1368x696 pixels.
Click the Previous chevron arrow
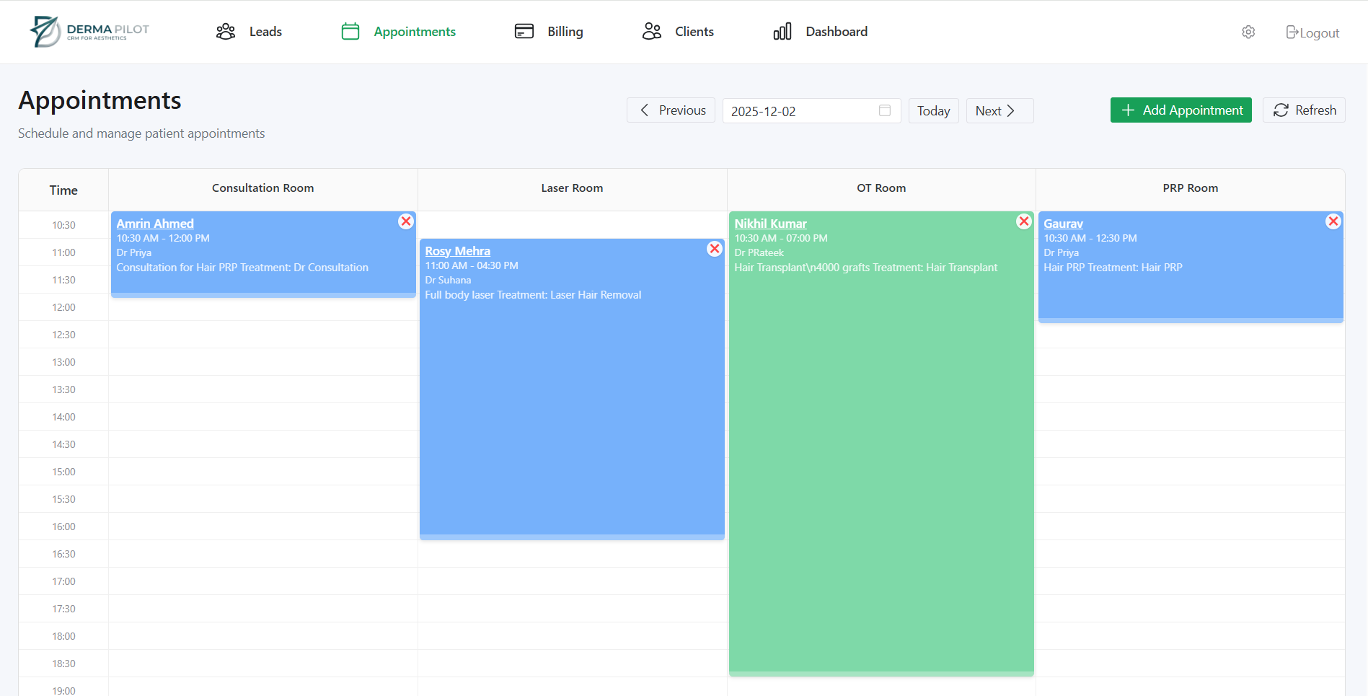645,110
